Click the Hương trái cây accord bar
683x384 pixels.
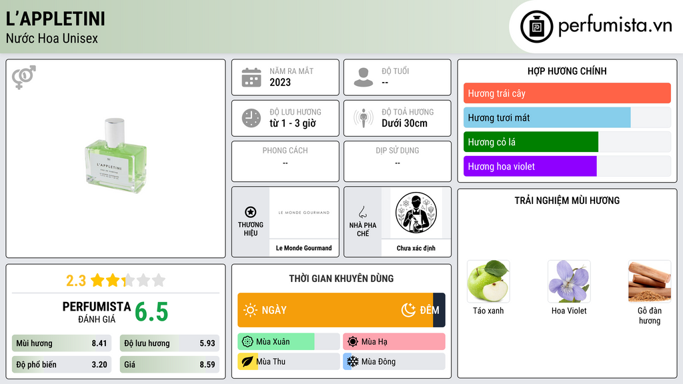(567, 93)
